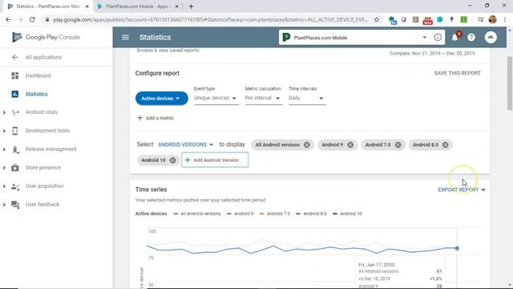The width and height of the screenshot is (513, 289).
Task: Open the Chrome three-dot menu
Action: [505, 19]
